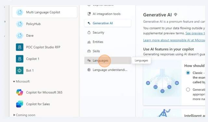Screen dimensions: 208x122
Task: Click the Copilot for Sales logo
Action: [19, 104]
